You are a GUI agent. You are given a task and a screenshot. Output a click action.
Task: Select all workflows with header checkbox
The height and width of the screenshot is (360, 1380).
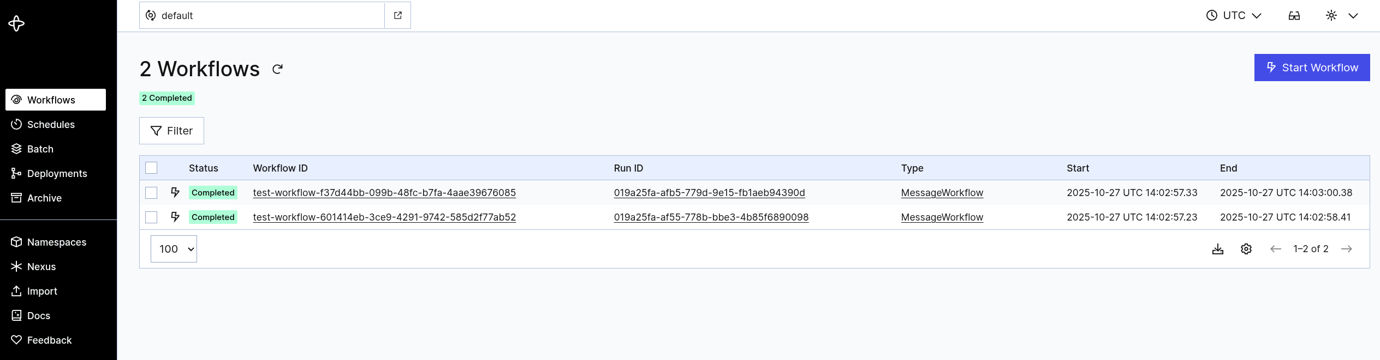[151, 168]
